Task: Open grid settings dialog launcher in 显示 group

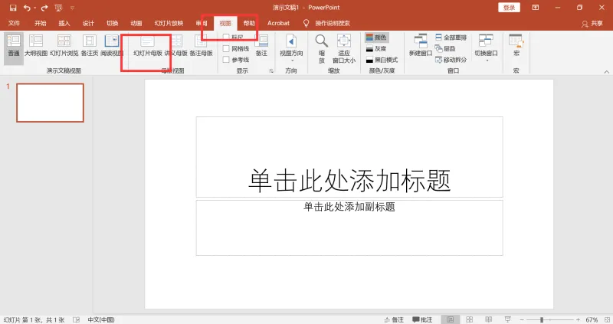Action: coord(271,70)
